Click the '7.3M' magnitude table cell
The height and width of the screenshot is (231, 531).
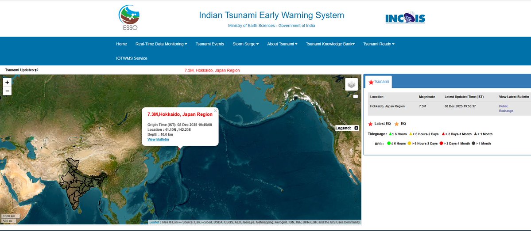click(422, 106)
